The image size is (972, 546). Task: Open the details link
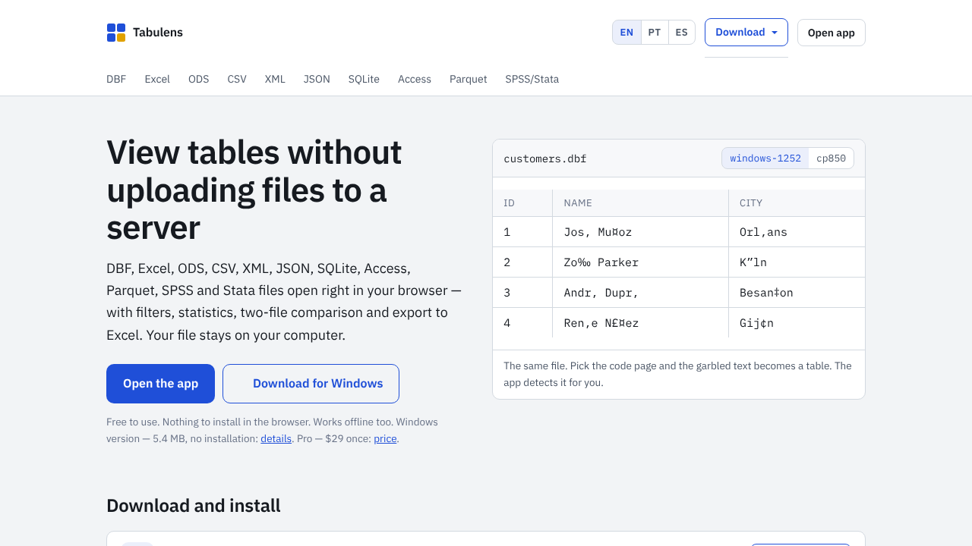click(x=276, y=438)
